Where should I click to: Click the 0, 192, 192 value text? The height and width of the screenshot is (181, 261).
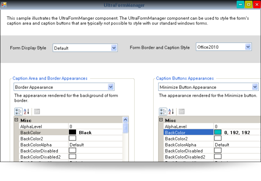tap(237, 133)
